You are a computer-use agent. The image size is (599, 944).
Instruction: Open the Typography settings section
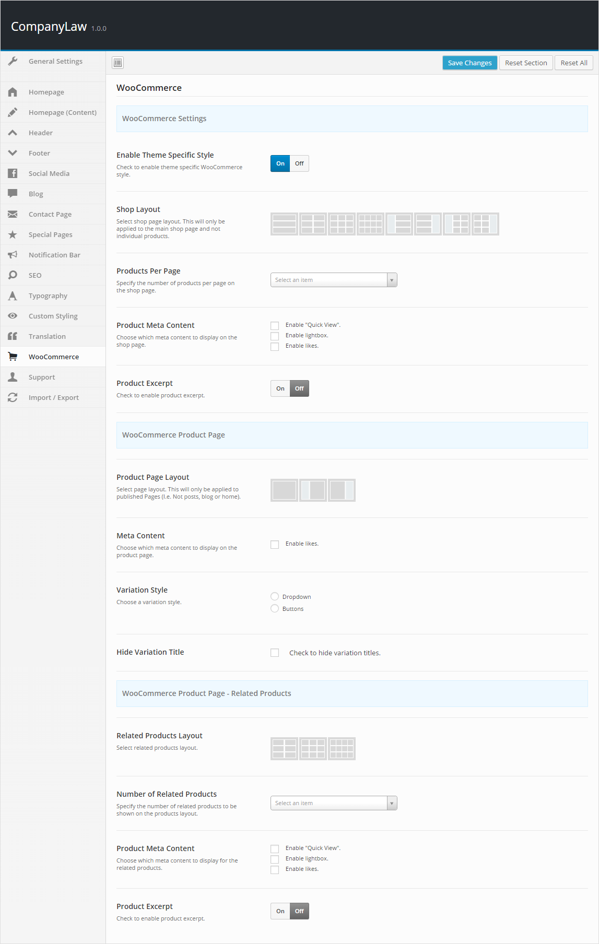tap(48, 296)
